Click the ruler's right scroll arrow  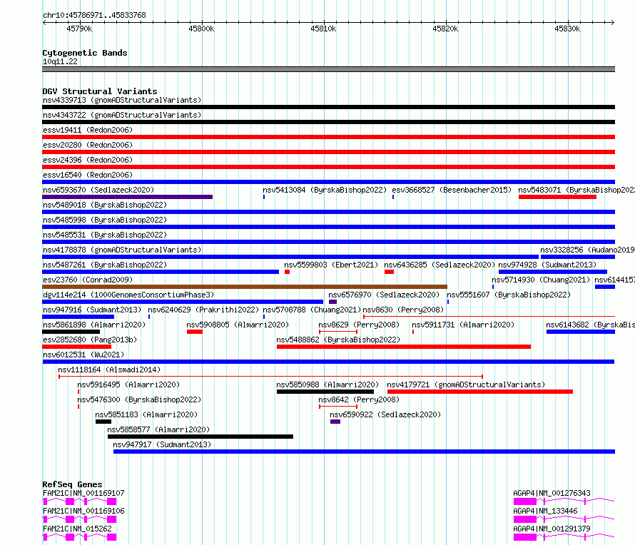tap(612, 22)
